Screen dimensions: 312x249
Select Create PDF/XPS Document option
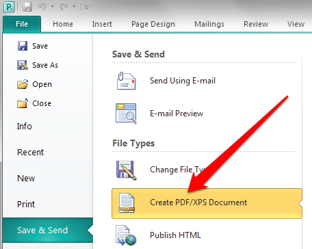coord(207,203)
